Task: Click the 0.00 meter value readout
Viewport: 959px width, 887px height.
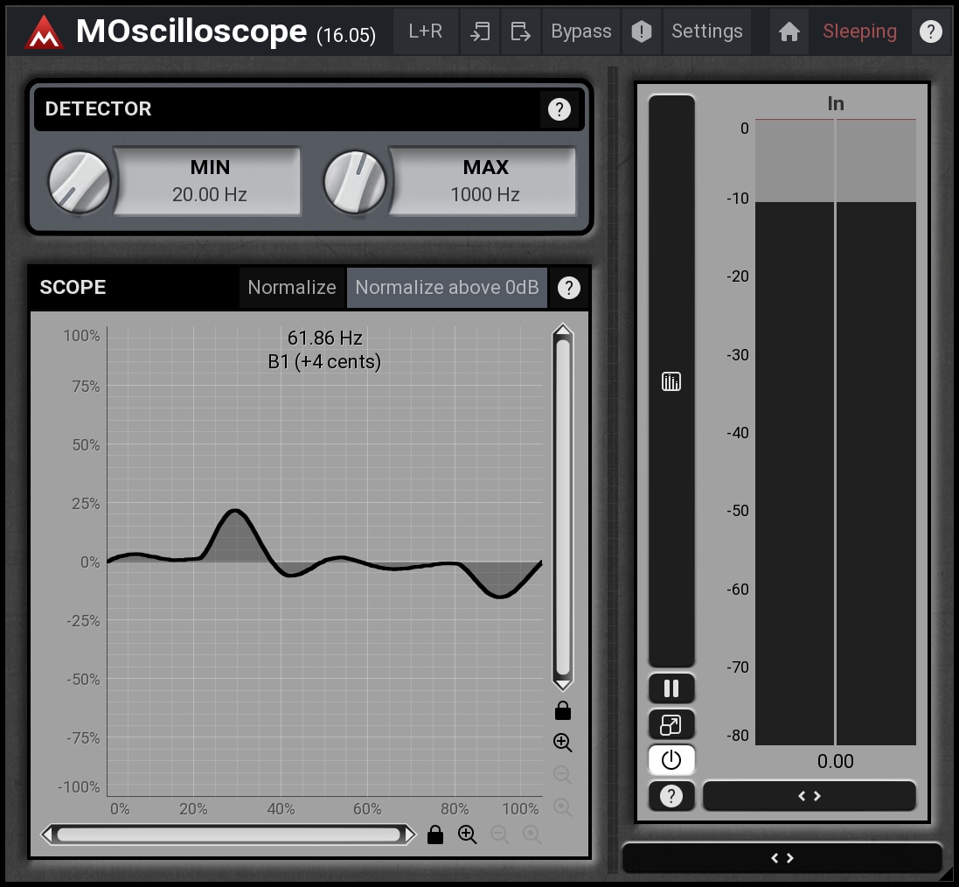Action: pyautogui.click(x=836, y=762)
